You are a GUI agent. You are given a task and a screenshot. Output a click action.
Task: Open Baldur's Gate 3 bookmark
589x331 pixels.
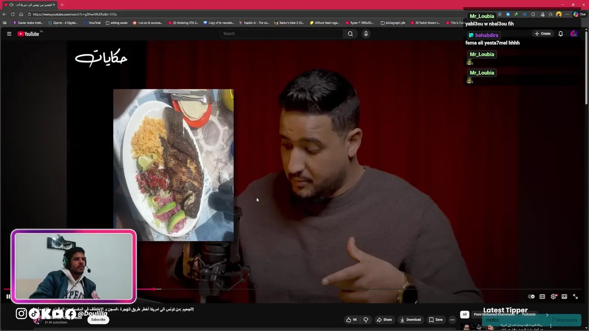click(x=289, y=23)
